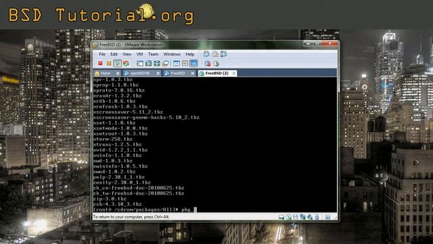Open the View menu

(x=127, y=54)
